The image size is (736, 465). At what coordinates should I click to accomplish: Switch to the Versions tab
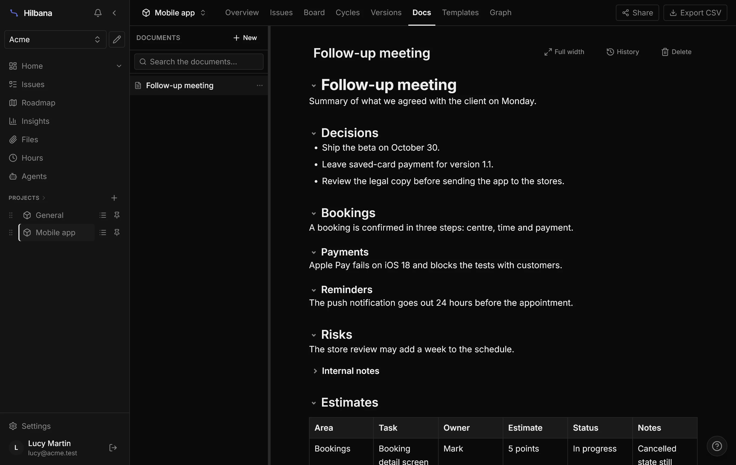[386, 13]
